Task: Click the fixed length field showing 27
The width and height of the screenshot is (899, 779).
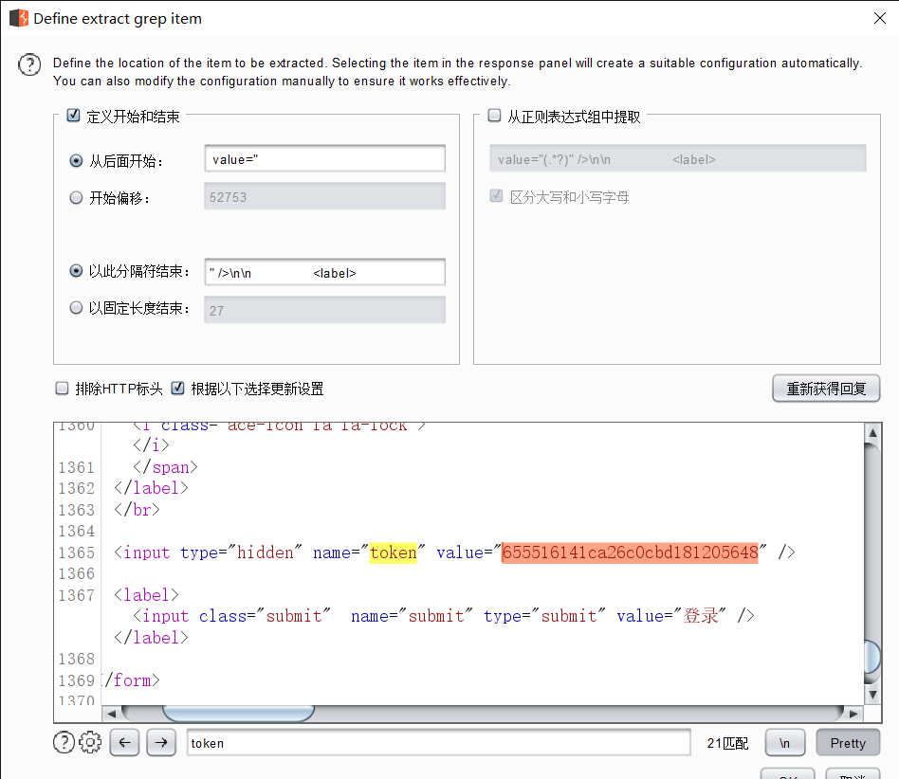Action: (x=324, y=310)
